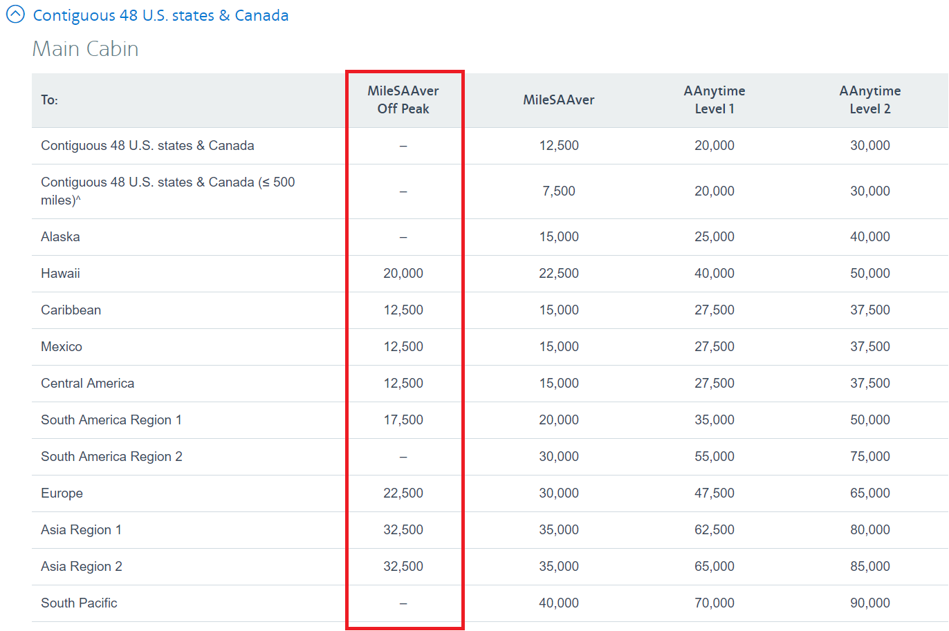This screenshot has width=949, height=631.
Task: Click the MileSAAver column header
Action: coord(559,100)
